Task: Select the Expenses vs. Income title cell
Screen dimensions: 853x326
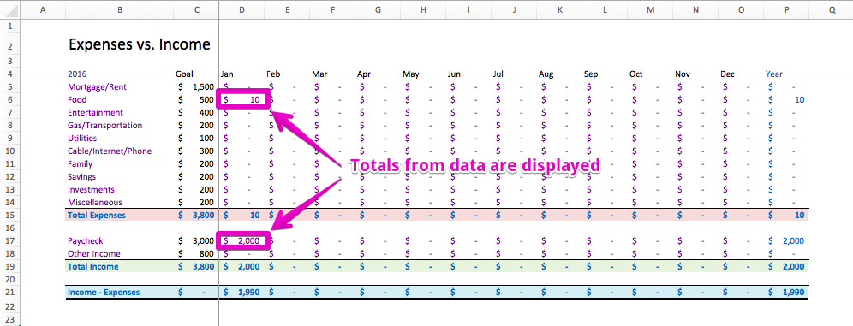Action: (x=140, y=44)
